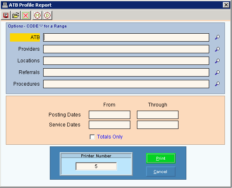Select the circled M toolbar icon
The height and width of the screenshot is (188, 232).
(37, 15)
